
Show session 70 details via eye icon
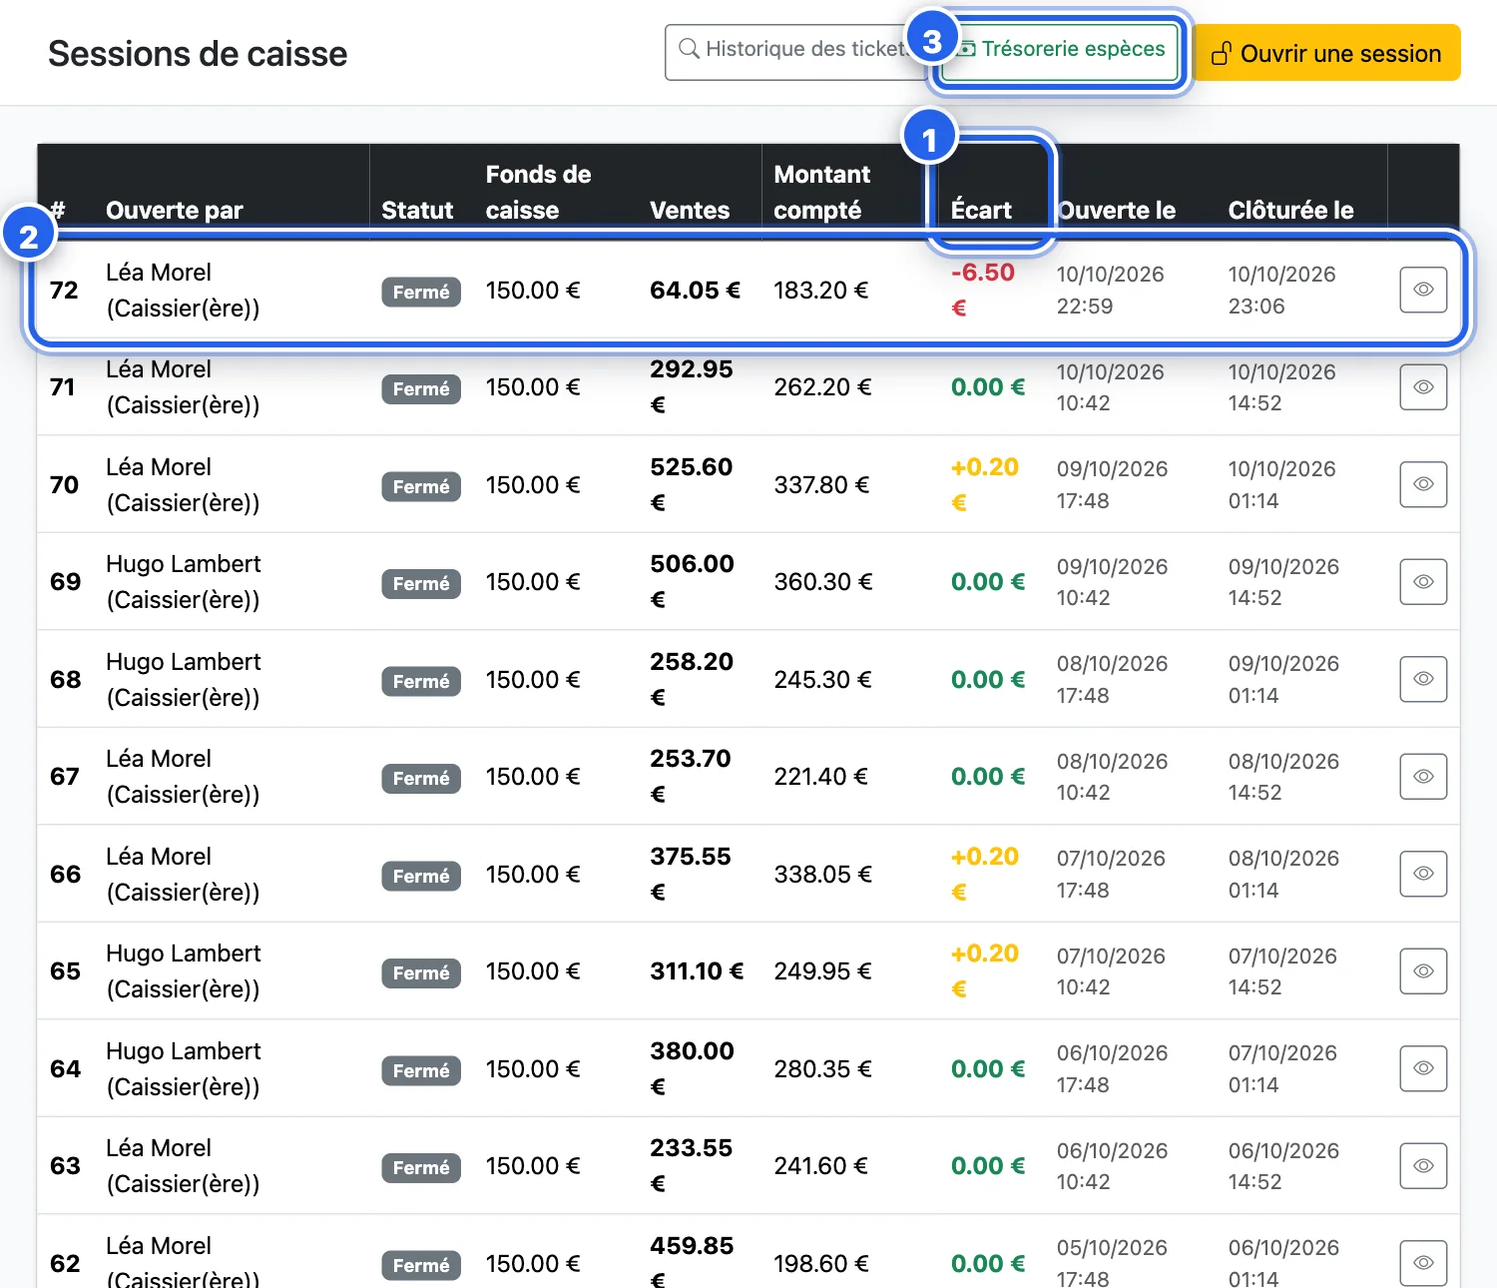point(1423,484)
